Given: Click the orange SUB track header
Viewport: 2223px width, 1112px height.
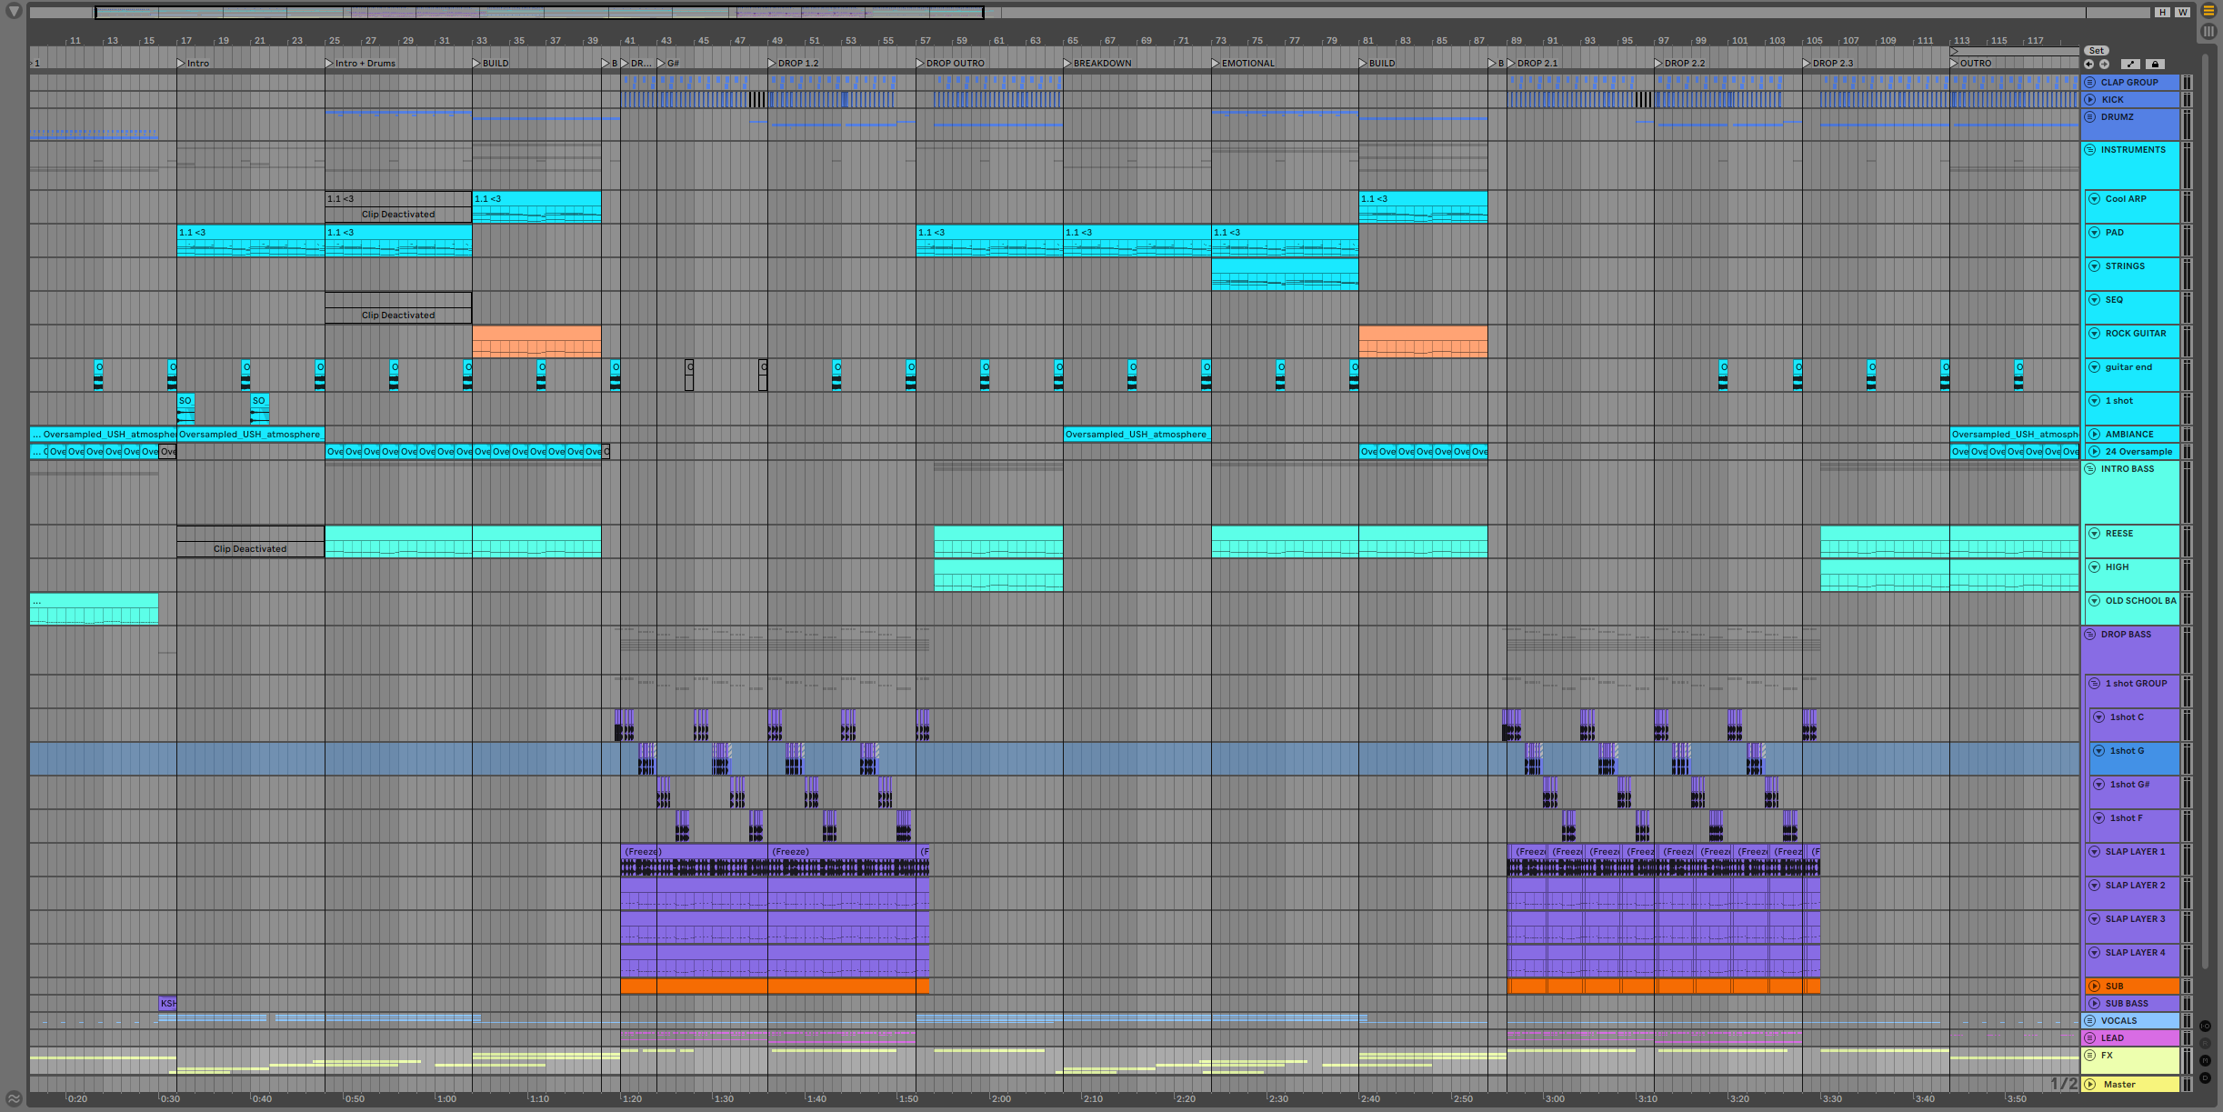Looking at the screenshot, I should click(2132, 987).
